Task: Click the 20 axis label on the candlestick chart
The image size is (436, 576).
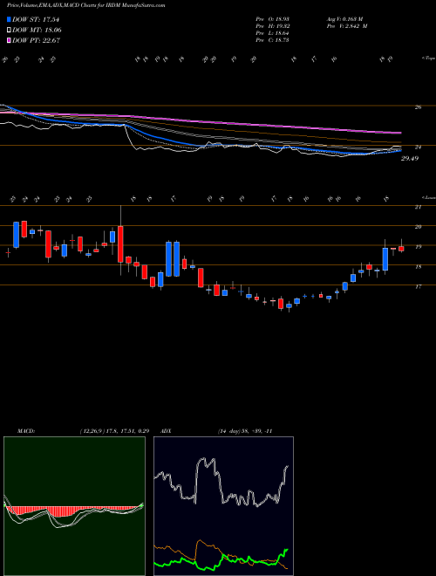Action: point(418,227)
